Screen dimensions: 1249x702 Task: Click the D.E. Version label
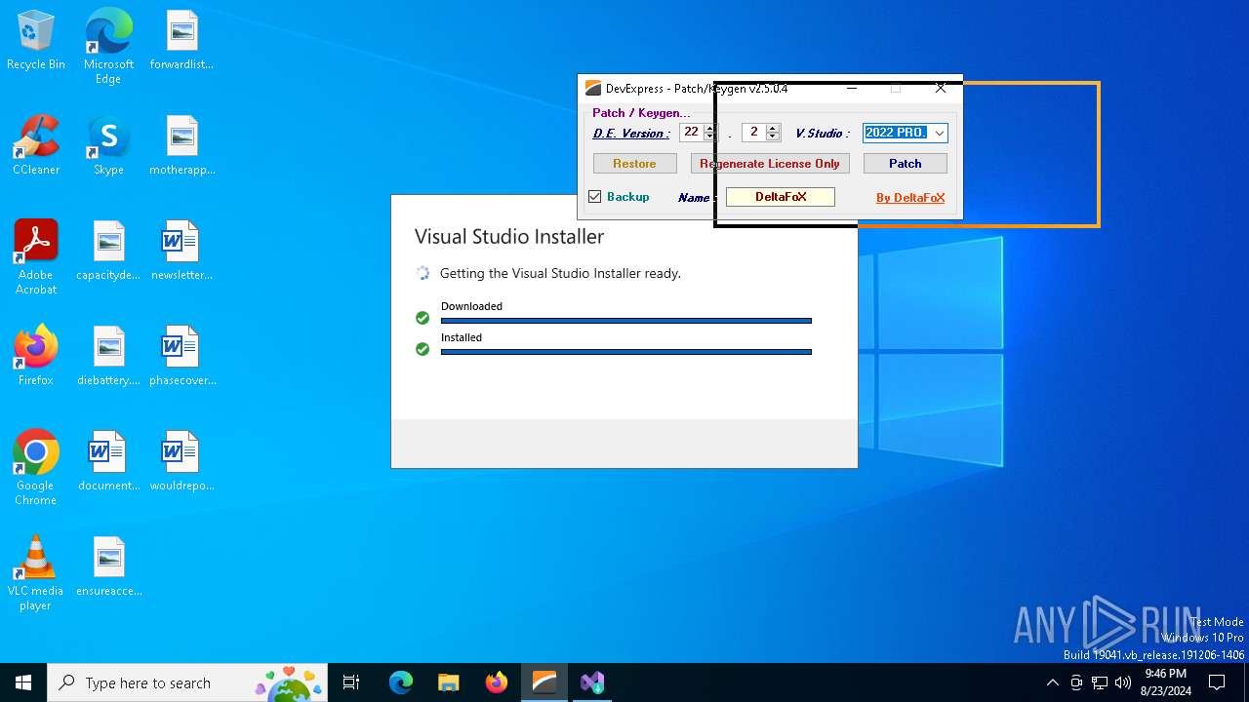click(630, 134)
